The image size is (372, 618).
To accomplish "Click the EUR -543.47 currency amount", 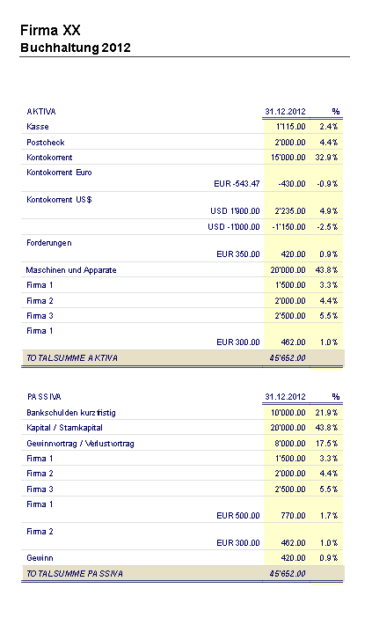I will pos(237,184).
